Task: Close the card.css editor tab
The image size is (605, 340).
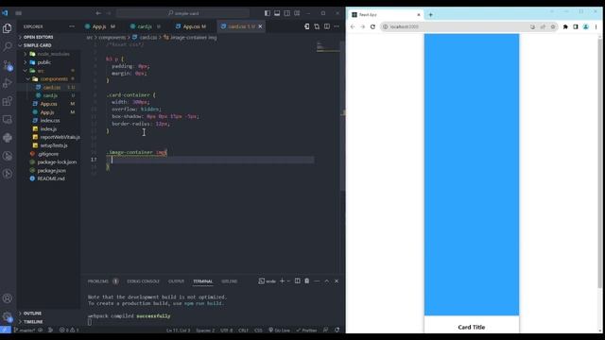Action: click(261, 26)
